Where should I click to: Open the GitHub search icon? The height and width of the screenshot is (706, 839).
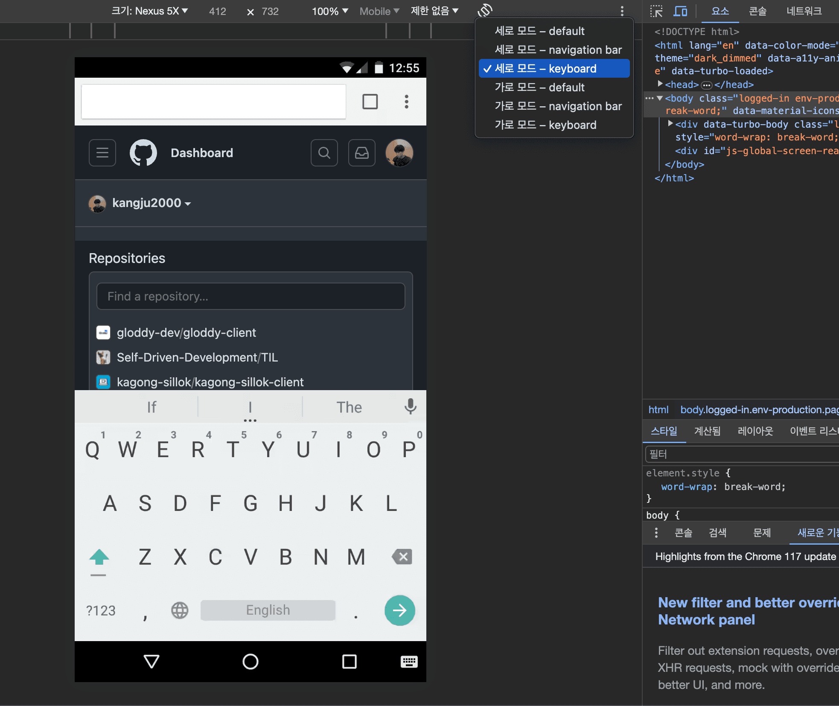coord(324,153)
